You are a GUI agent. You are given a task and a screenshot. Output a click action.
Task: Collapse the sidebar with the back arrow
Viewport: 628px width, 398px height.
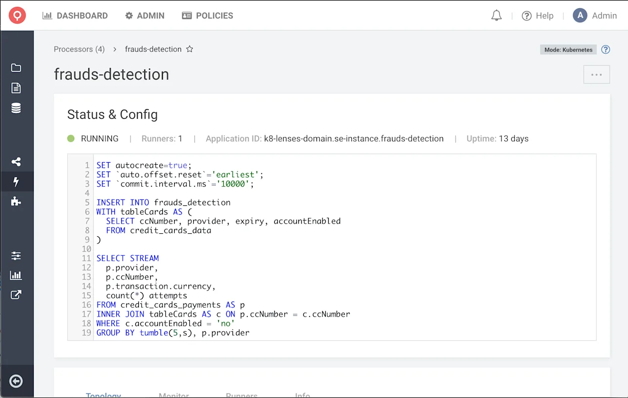click(16, 381)
